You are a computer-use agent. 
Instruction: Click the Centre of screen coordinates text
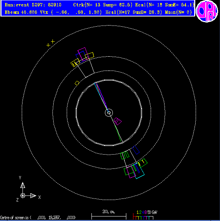38,218
